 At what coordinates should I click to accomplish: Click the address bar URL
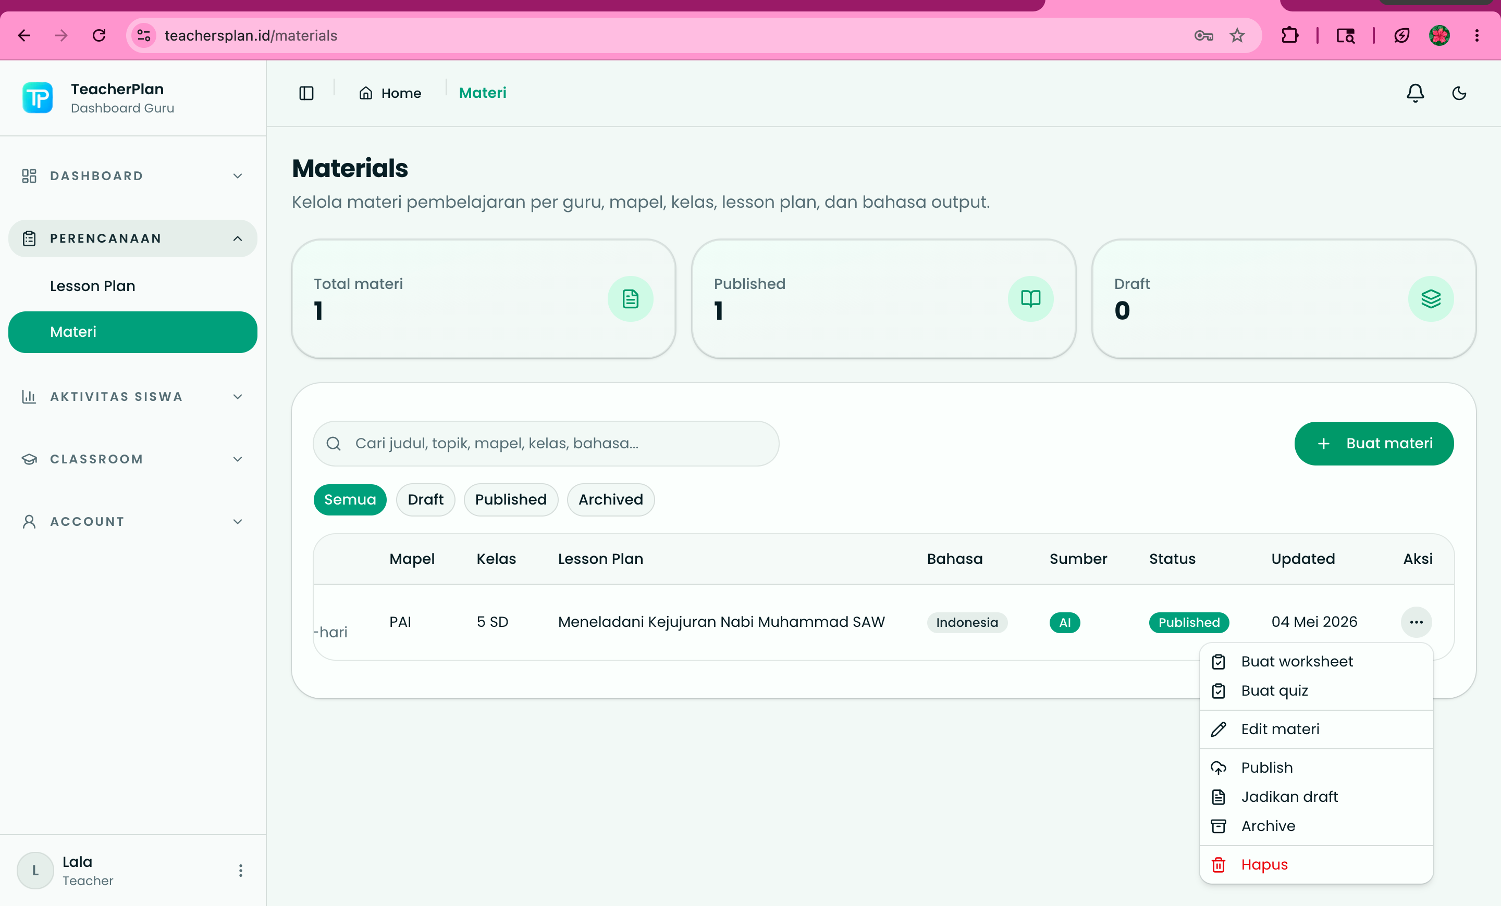point(250,35)
